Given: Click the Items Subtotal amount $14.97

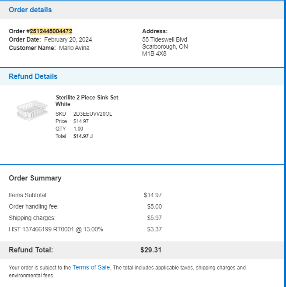Looking at the screenshot, I should pos(153,195).
